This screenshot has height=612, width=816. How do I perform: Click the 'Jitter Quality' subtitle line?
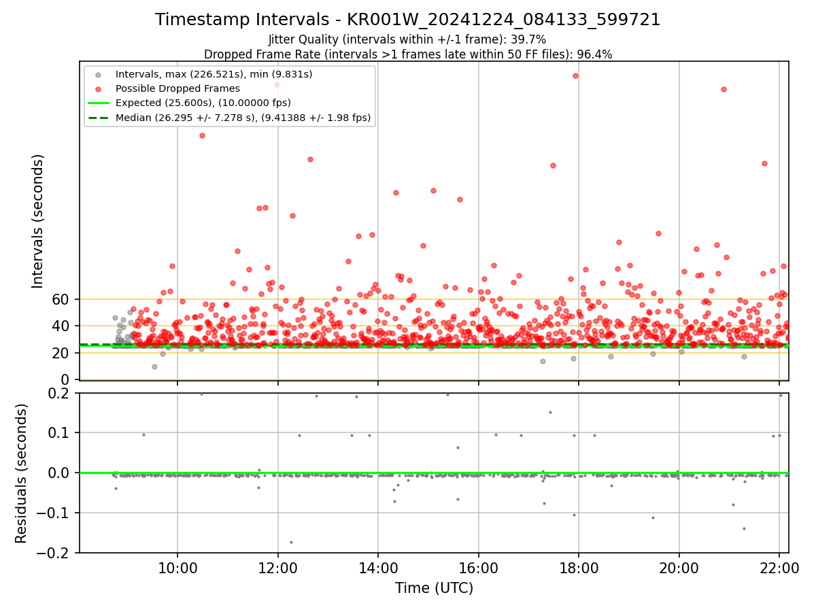(407, 39)
